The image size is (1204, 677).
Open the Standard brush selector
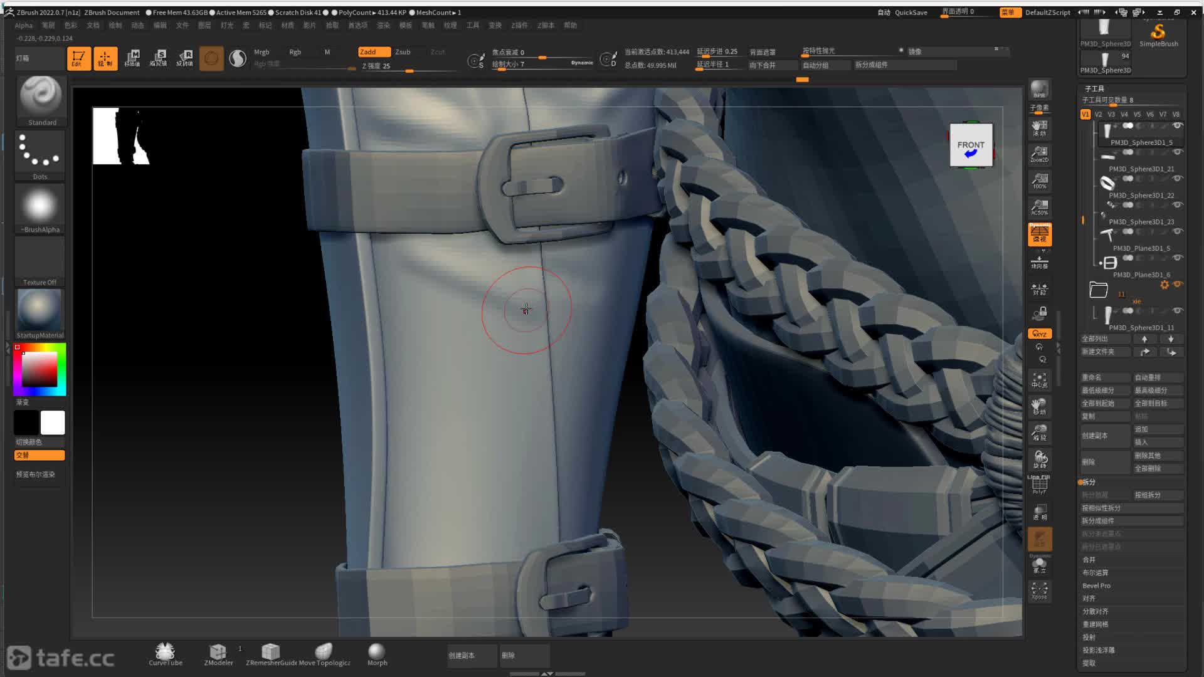[x=40, y=101]
